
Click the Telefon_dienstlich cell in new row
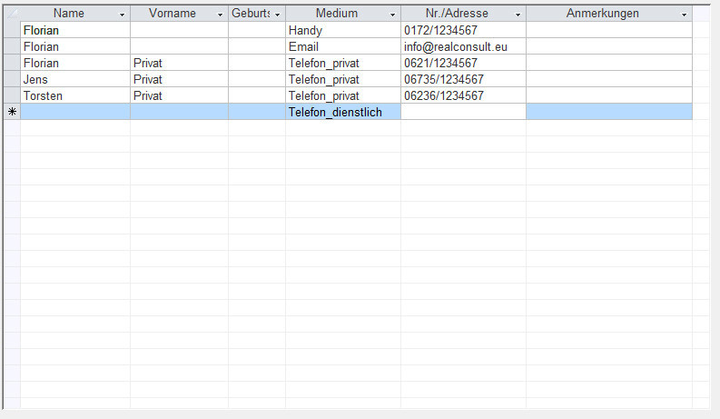click(x=343, y=112)
